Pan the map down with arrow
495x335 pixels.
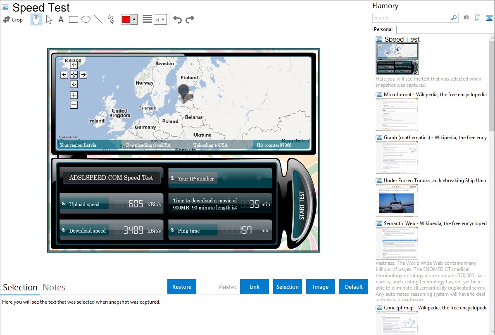coord(74,84)
